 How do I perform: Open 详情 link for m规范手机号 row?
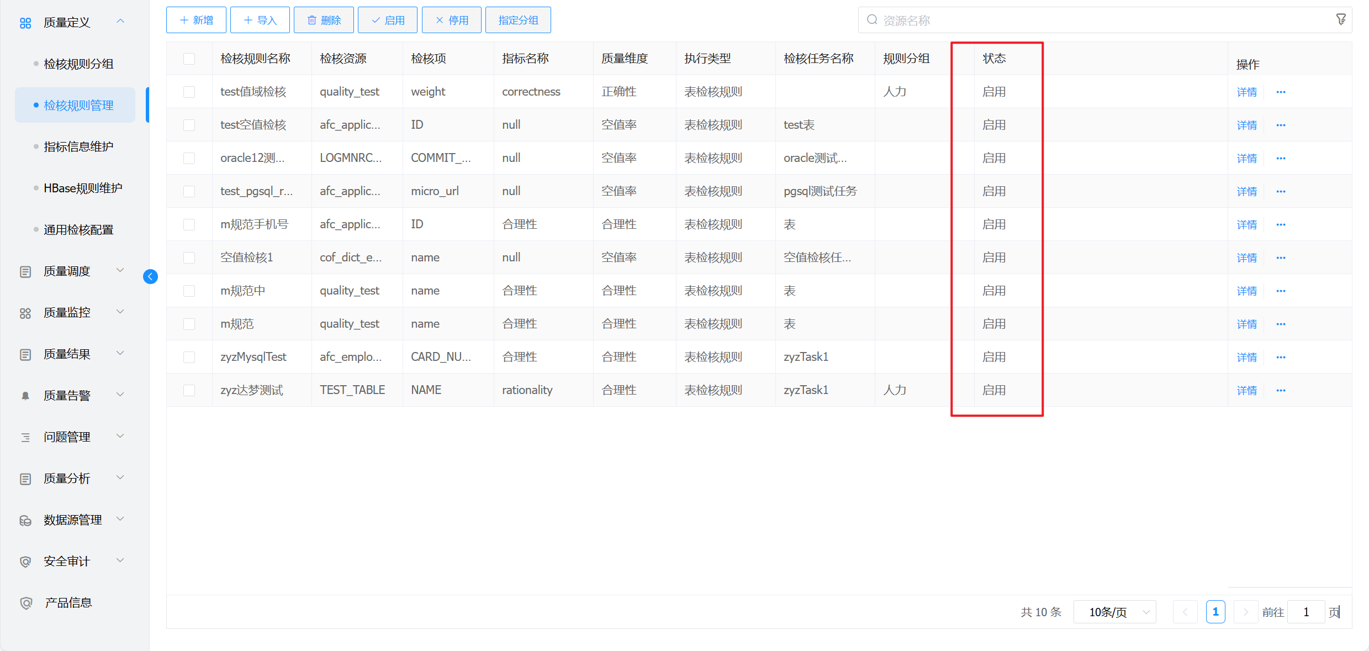1246,224
